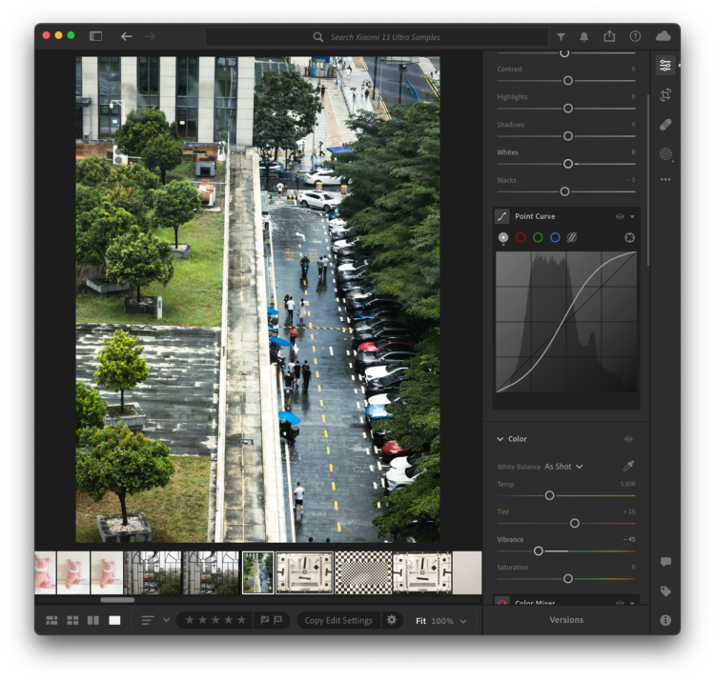Open the filter funnel icon
The image size is (715, 681).
[x=561, y=37]
